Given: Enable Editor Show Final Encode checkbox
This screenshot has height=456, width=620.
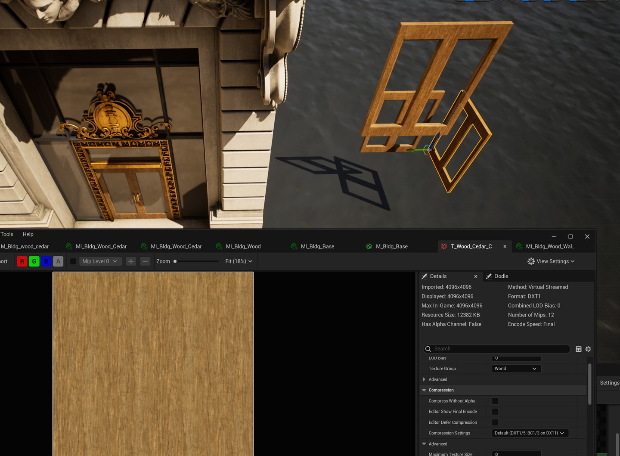Looking at the screenshot, I should point(495,412).
